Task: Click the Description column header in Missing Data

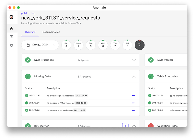Action: [x=53, y=88]
